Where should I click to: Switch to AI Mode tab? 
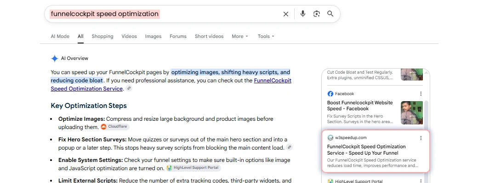(60, 37)
